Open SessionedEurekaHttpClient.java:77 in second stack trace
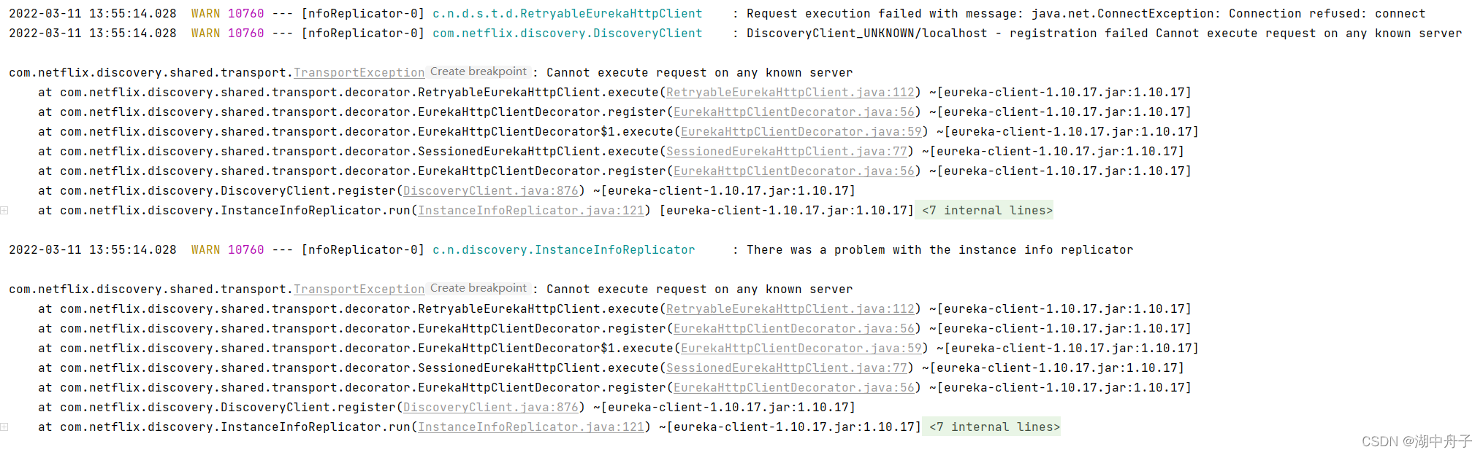 pyautogui.click(x=787, y=367)
